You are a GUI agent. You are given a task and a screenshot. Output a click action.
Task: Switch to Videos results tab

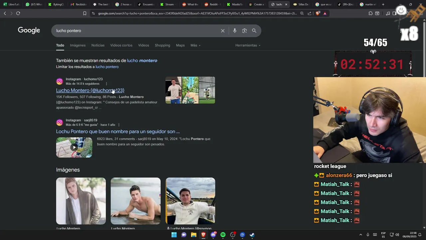click(143, 45)
